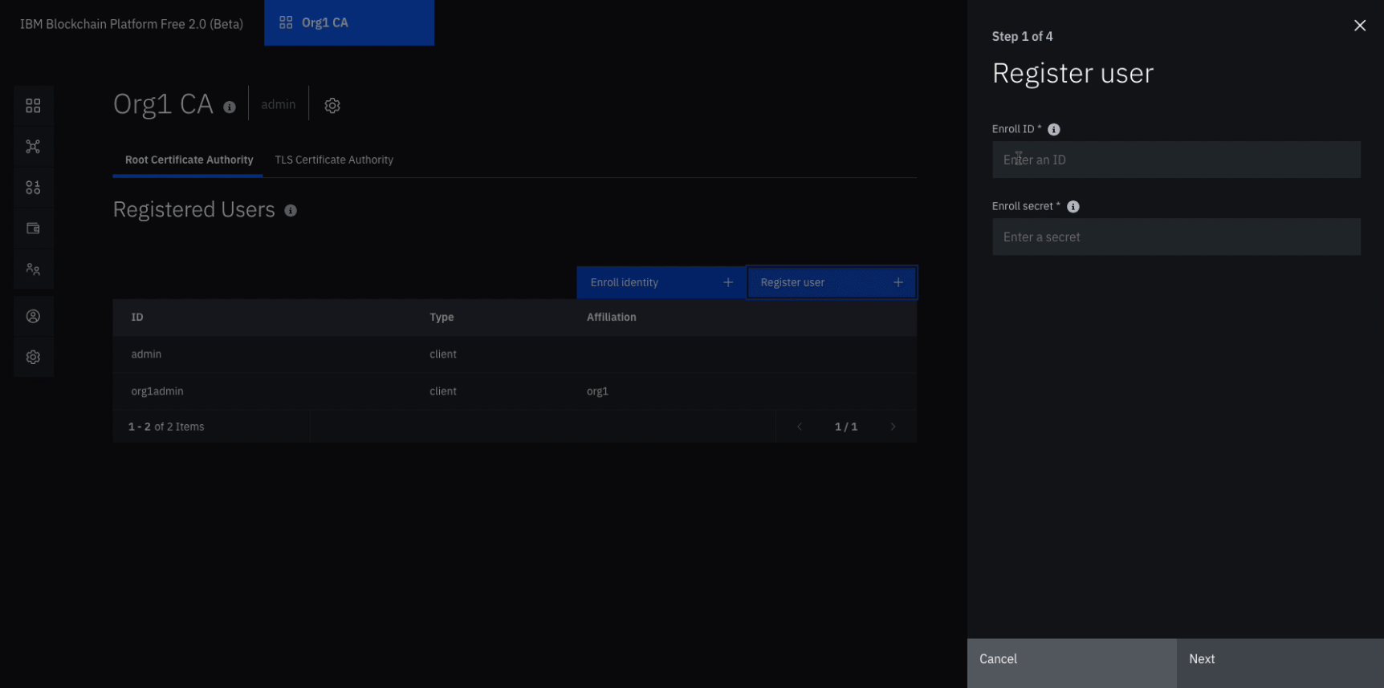This screenshot has width=1384, height=688.
Task: Click the Register user button
Action: click(832, 282)
